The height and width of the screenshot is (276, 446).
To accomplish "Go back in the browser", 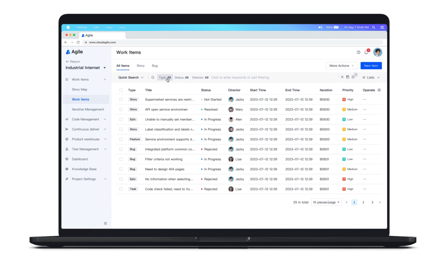I will click(x=66, y=42).
